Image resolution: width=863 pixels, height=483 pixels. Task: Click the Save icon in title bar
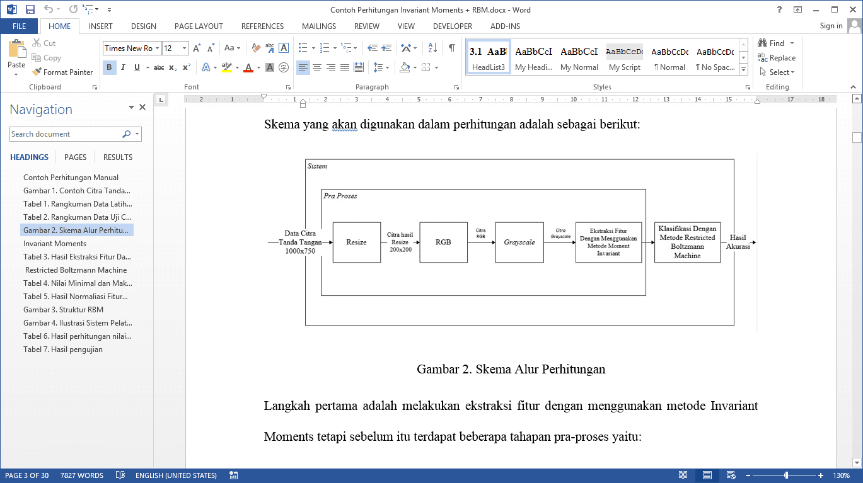click(30, 9)
